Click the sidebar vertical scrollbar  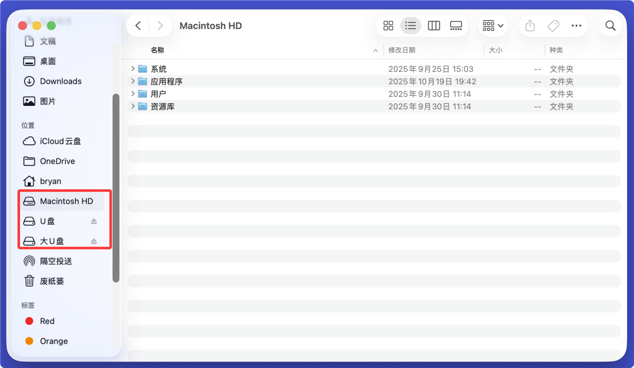click(116, 187)
